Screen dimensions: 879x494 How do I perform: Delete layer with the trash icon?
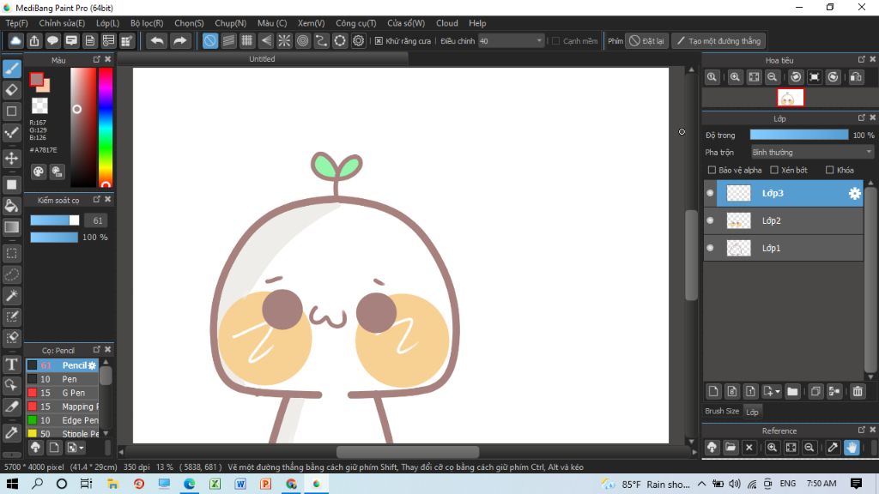point(858,391)
